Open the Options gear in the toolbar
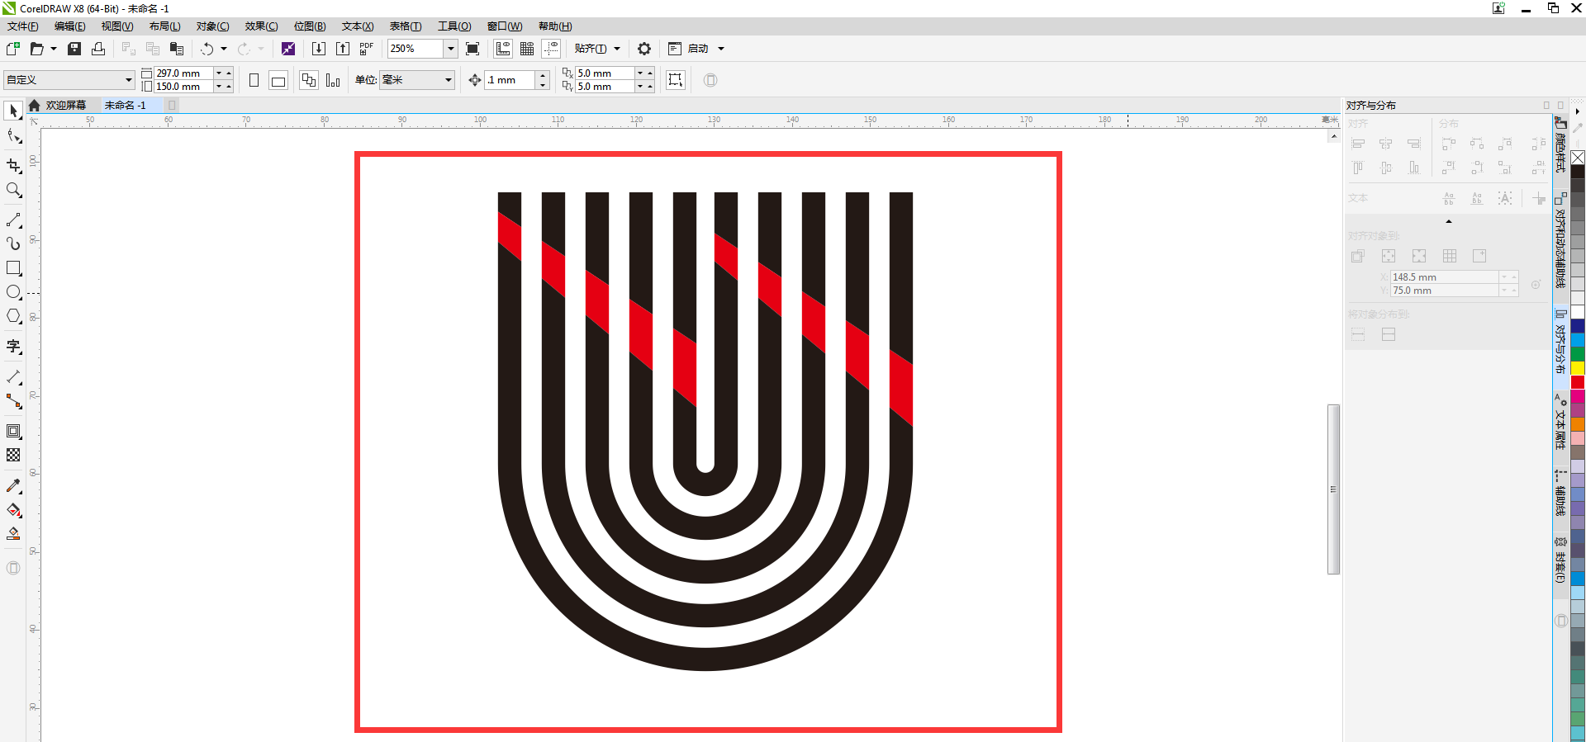This screenshot has height=742, width=1586. [x=644, y=49]
